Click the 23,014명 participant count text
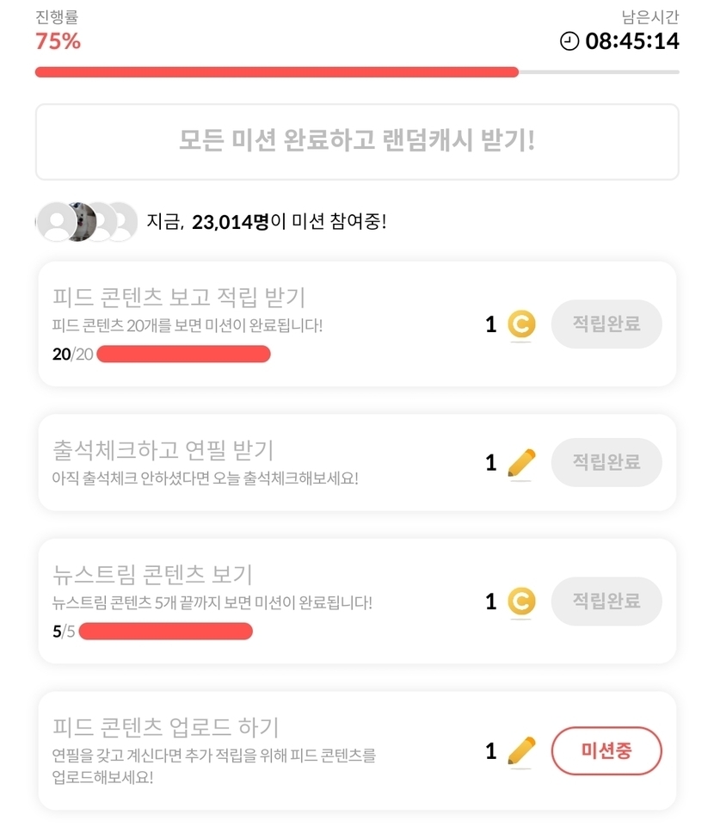Viewport: 714px width, 833px height. (x=230, y=222)
